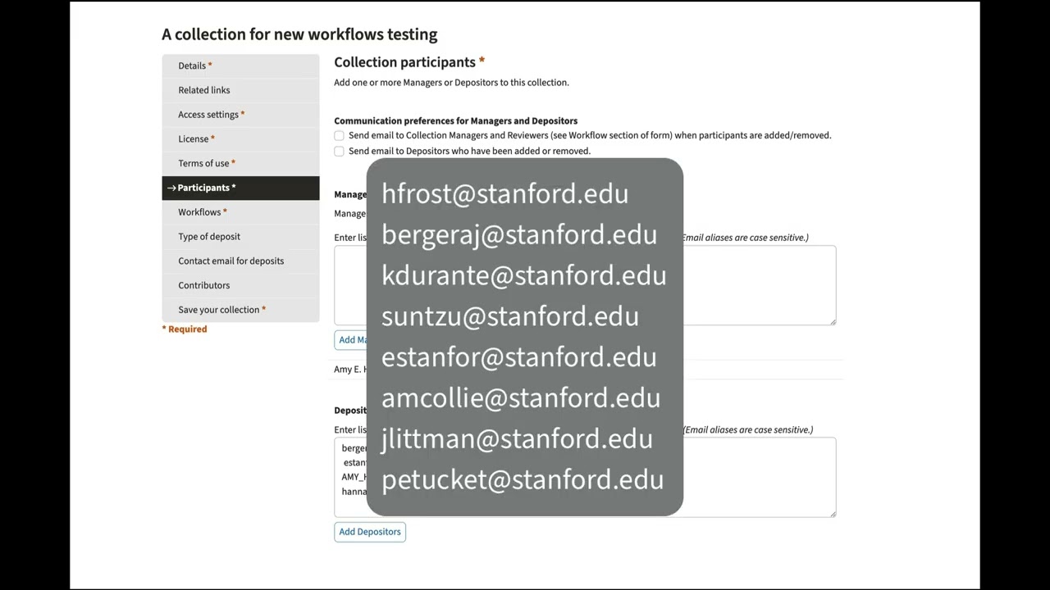Open Type of deposit section
Image resolution: width=1050 pixels, height=590 pixels.
[x=240, y=237]
